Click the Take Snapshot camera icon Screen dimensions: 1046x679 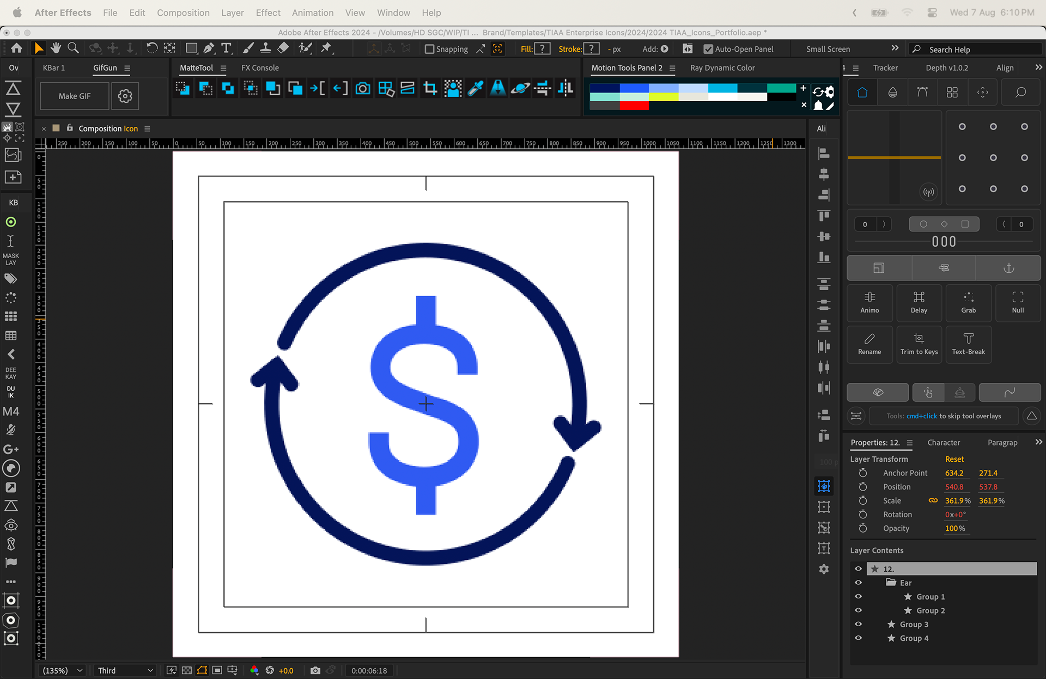[315, 671]
